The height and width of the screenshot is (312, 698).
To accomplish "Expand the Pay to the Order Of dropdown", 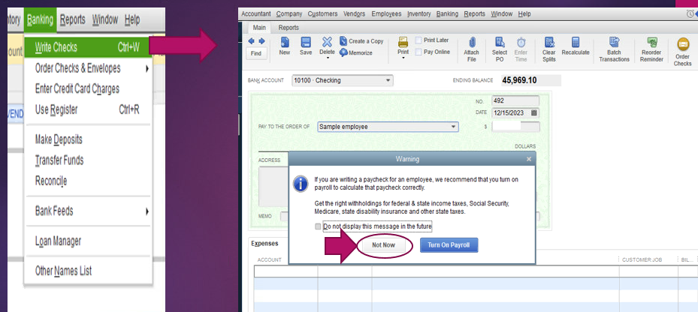I will pos(453,127).
